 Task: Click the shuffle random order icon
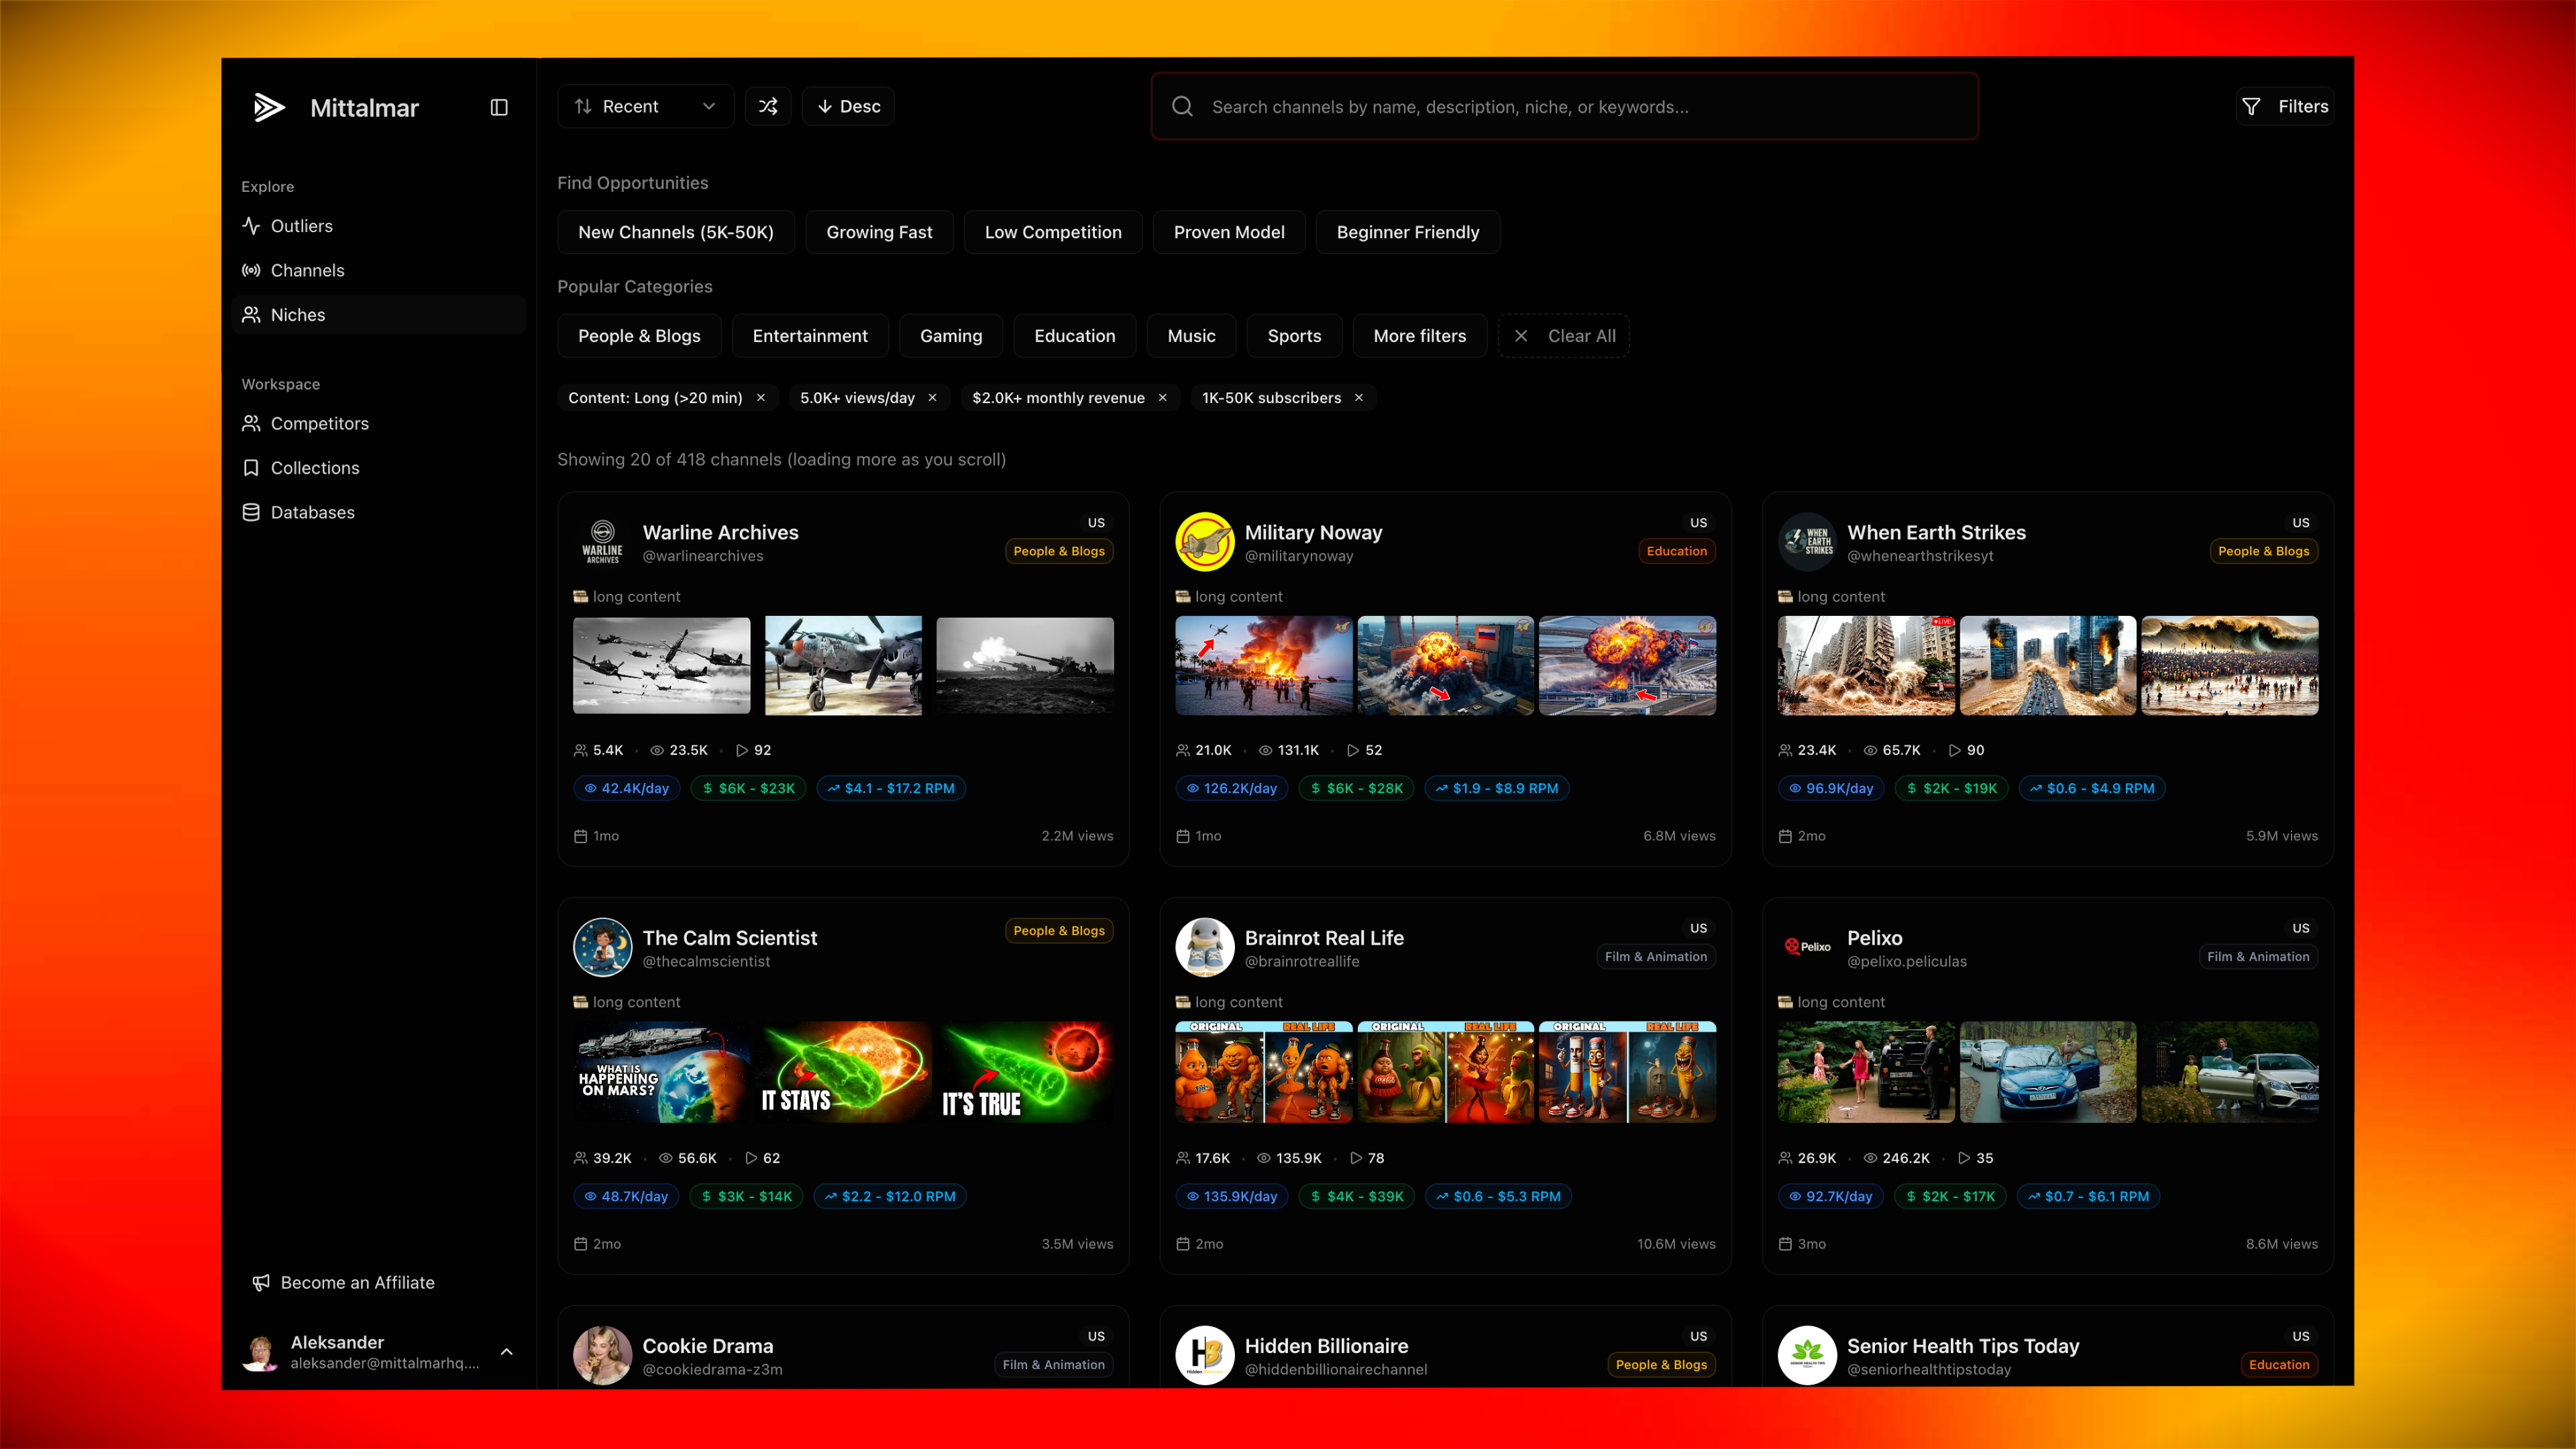pos(768,106)
